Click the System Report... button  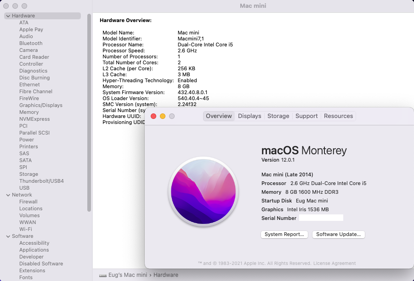(x=284, y=235)
